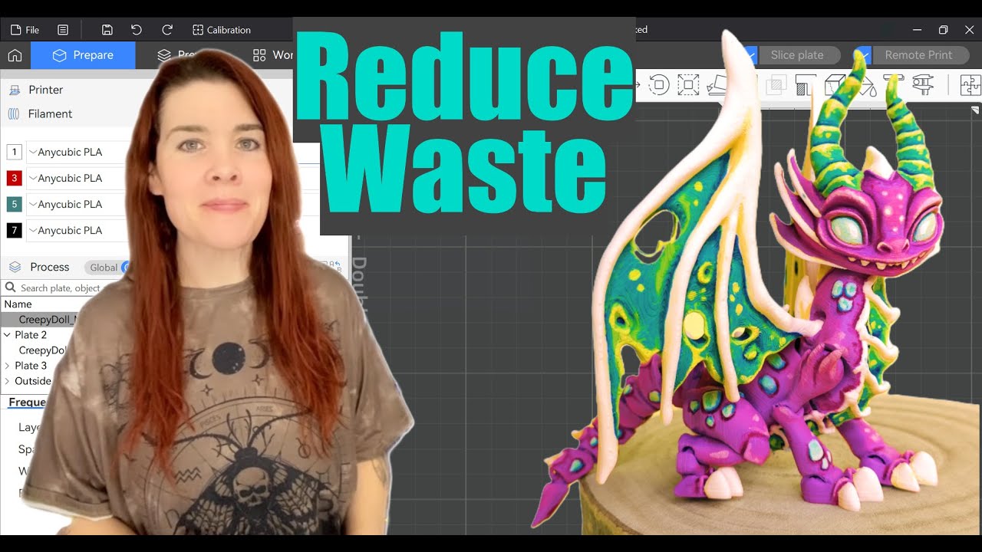
Task: Select the Support painting tool
Action: tap(805, 84)
